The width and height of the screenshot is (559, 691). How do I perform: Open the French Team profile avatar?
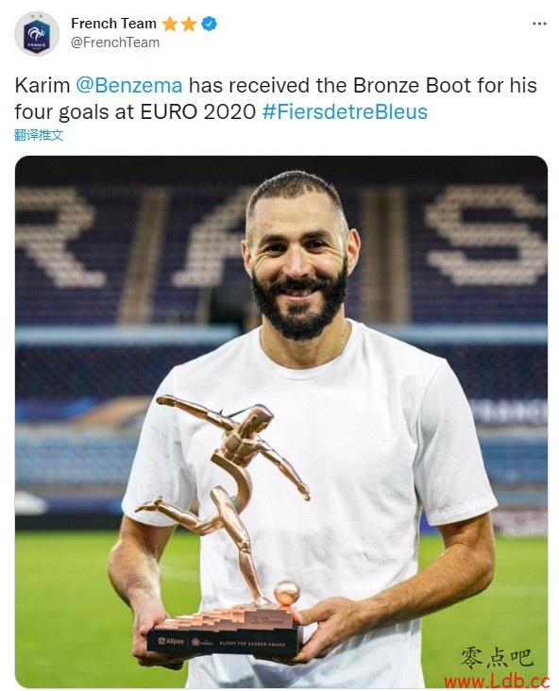[x=37, y=34]
